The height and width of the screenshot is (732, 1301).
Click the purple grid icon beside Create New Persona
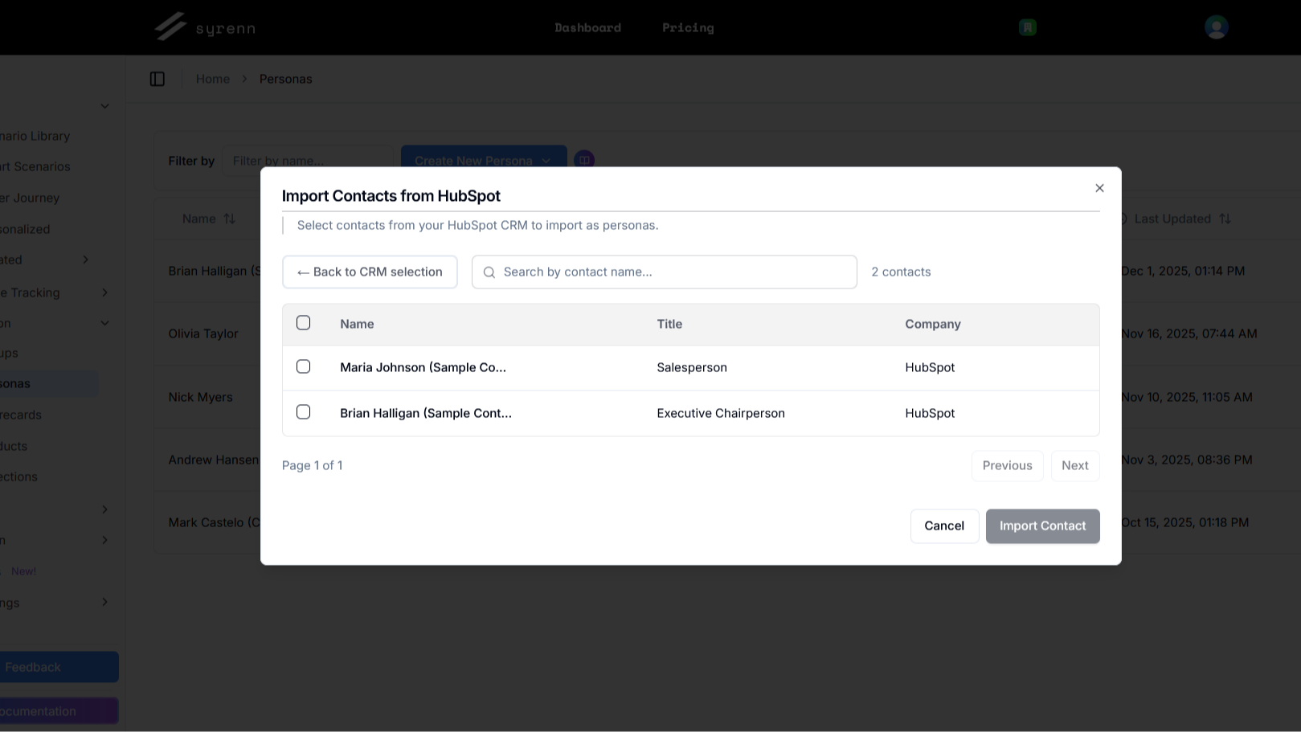click(584, 159)
